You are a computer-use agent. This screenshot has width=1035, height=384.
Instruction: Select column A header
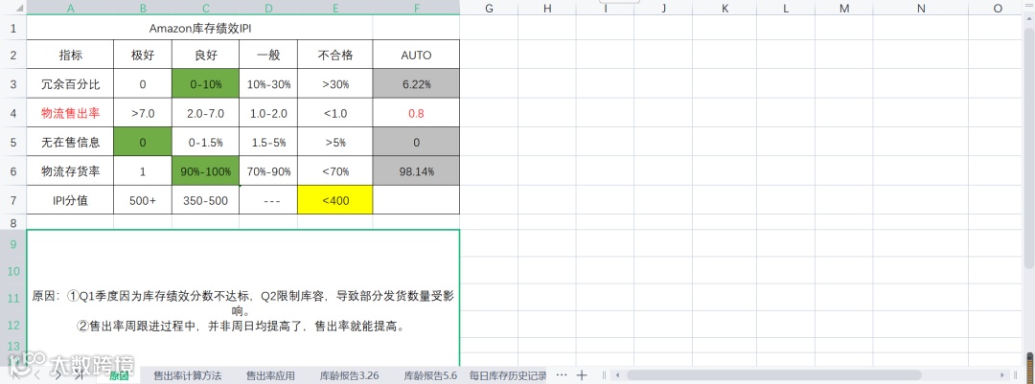pos(70,8)
